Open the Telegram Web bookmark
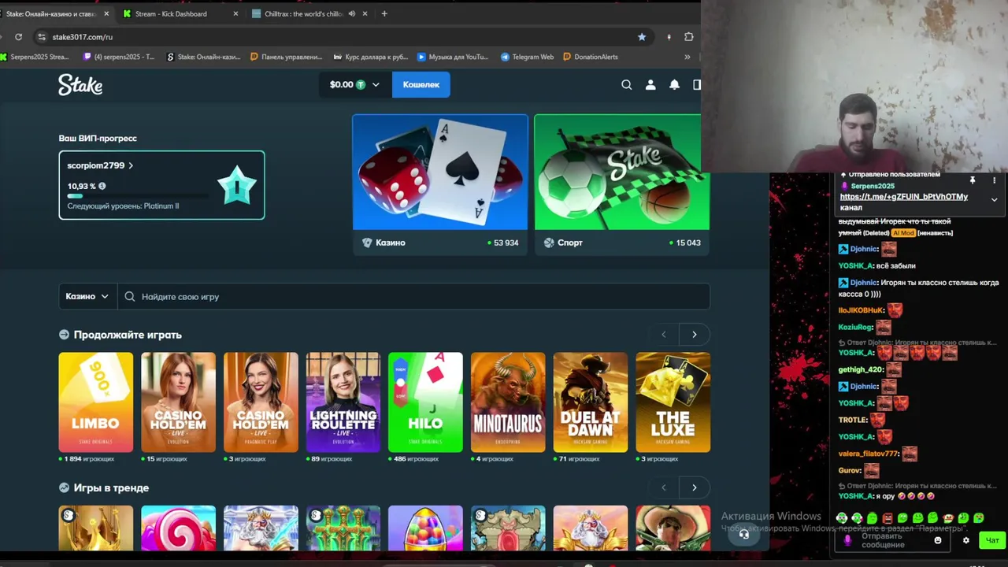The height and width of the screenshot is (567, 1008). point(527,57)
